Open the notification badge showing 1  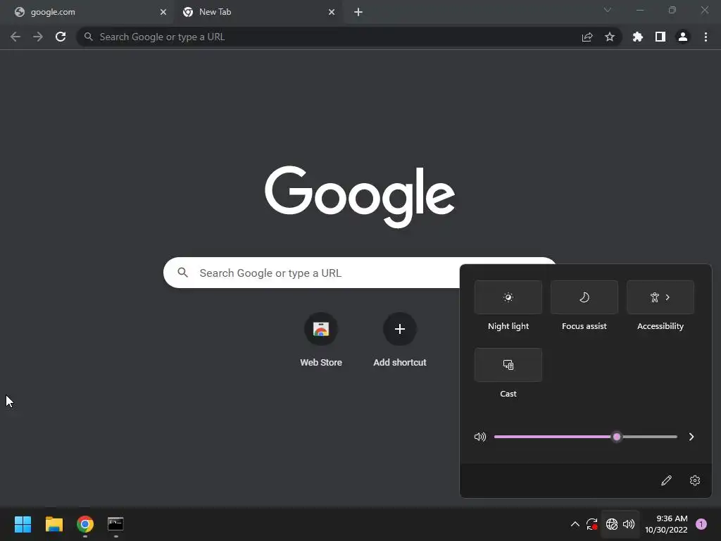[701, 524]
